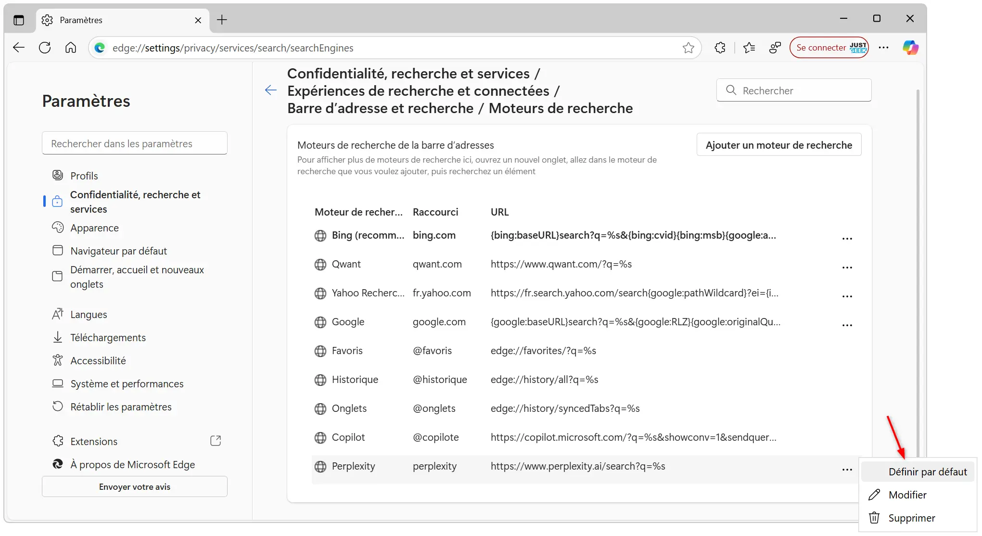Click the fr.yahoo.com shortcut cell
982x536 pixels.
pos(442,293)
